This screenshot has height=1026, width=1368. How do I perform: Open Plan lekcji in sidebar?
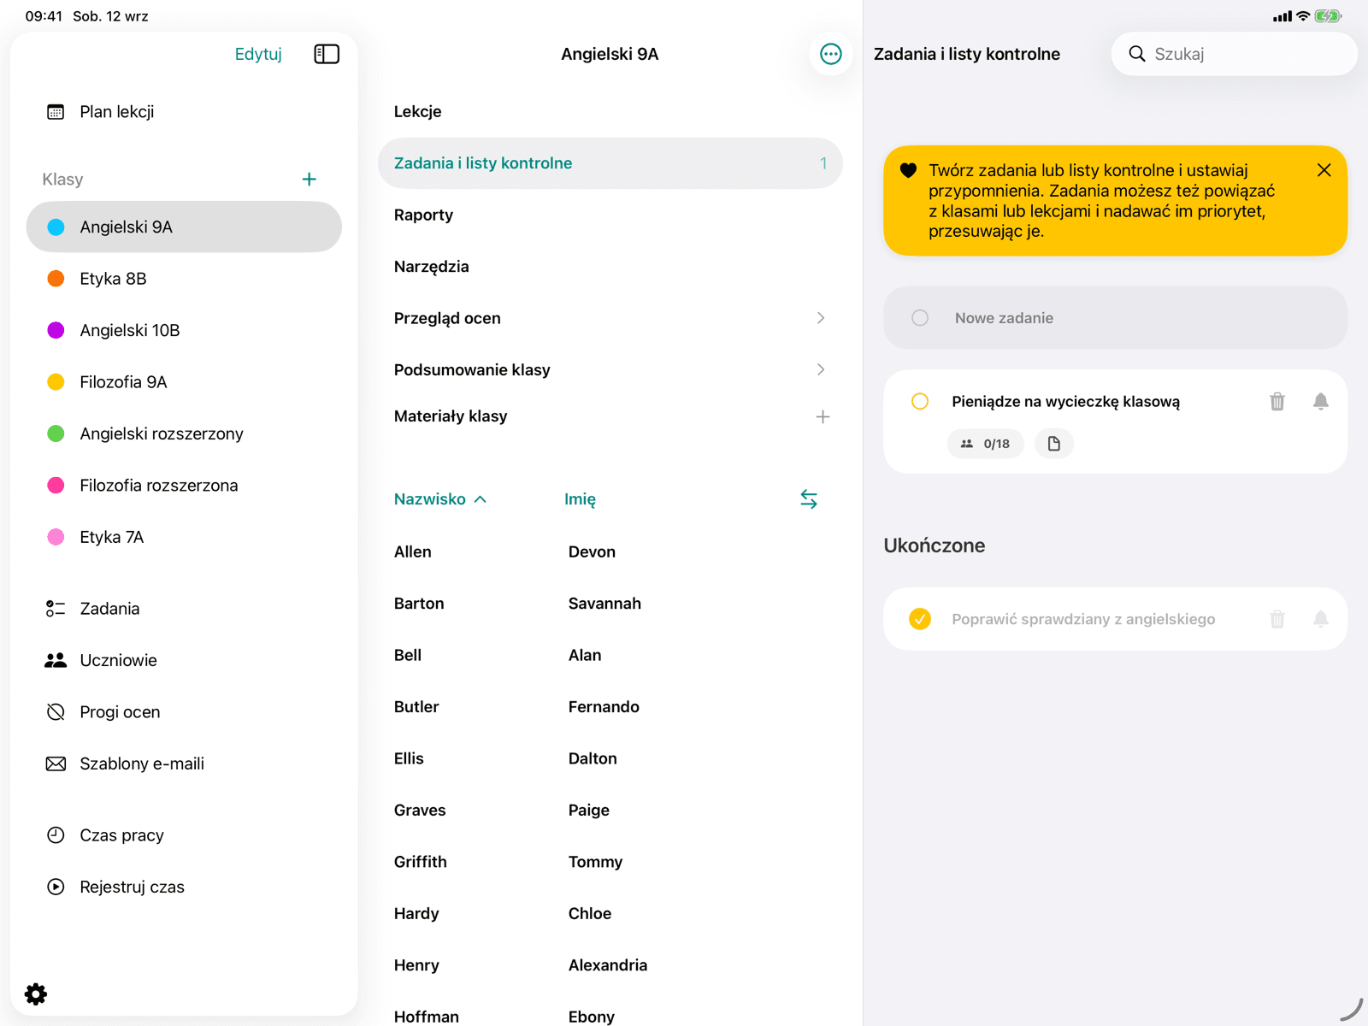[x=184, y=112]
